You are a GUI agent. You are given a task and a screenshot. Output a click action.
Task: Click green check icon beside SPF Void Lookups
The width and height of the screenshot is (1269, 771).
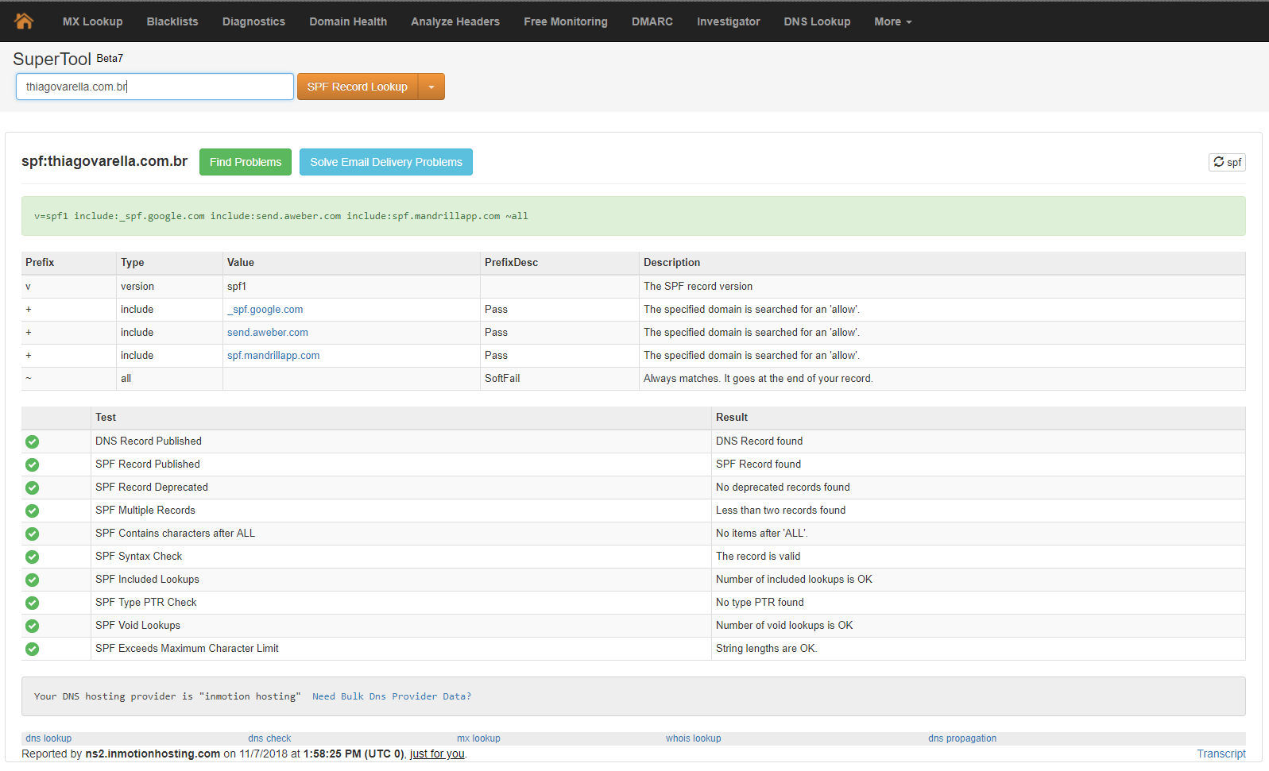click(x=32, y=626)
